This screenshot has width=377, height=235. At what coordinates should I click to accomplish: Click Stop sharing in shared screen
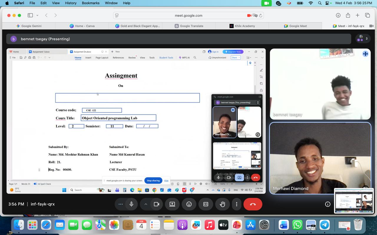click(153, 181)
